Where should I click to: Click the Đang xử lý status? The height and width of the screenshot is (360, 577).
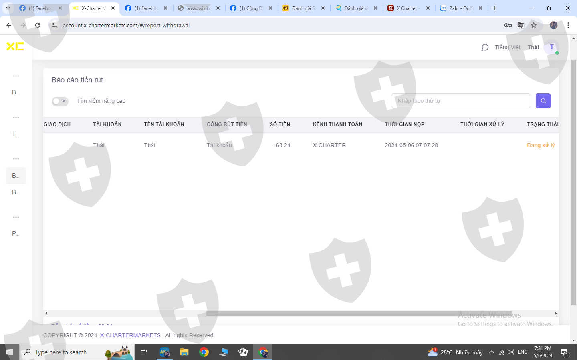(541, 145)
